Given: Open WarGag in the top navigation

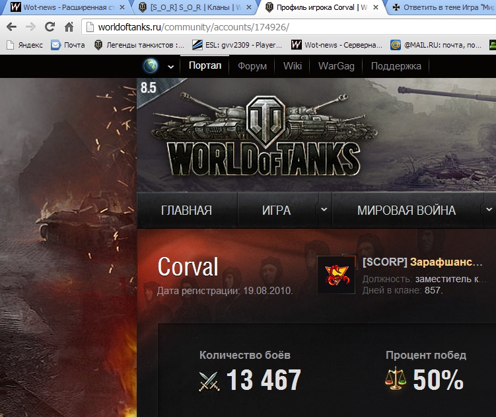Looking at the screenshot, I should tap(336, 66).
